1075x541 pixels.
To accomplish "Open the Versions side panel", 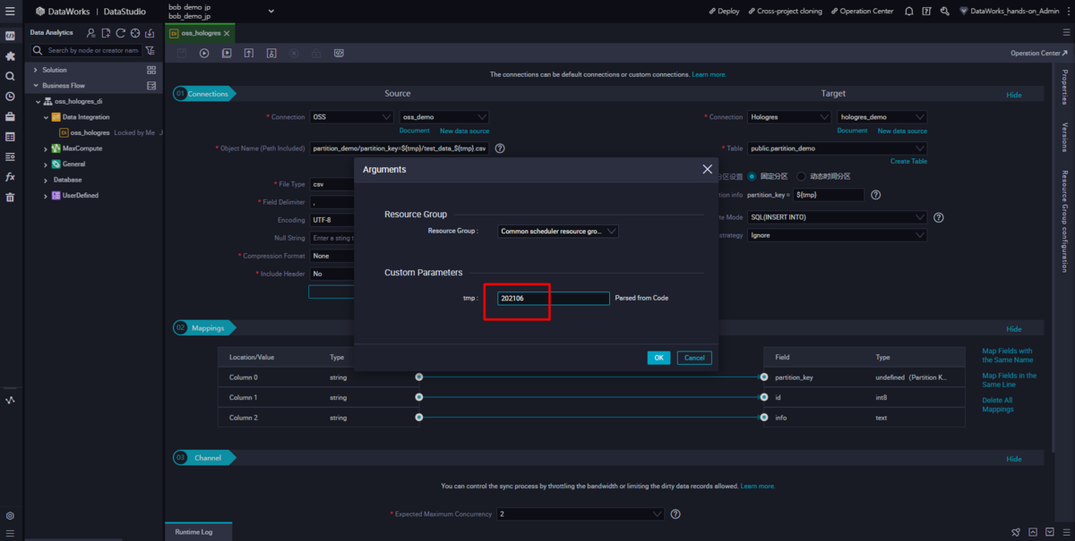I will click(x=1065, y=138).
